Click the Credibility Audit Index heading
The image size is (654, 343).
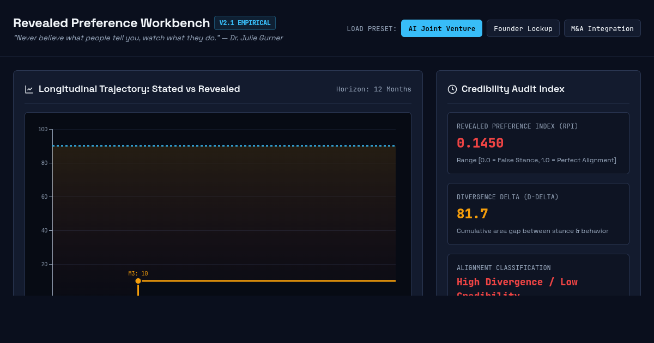pos(513,89)
